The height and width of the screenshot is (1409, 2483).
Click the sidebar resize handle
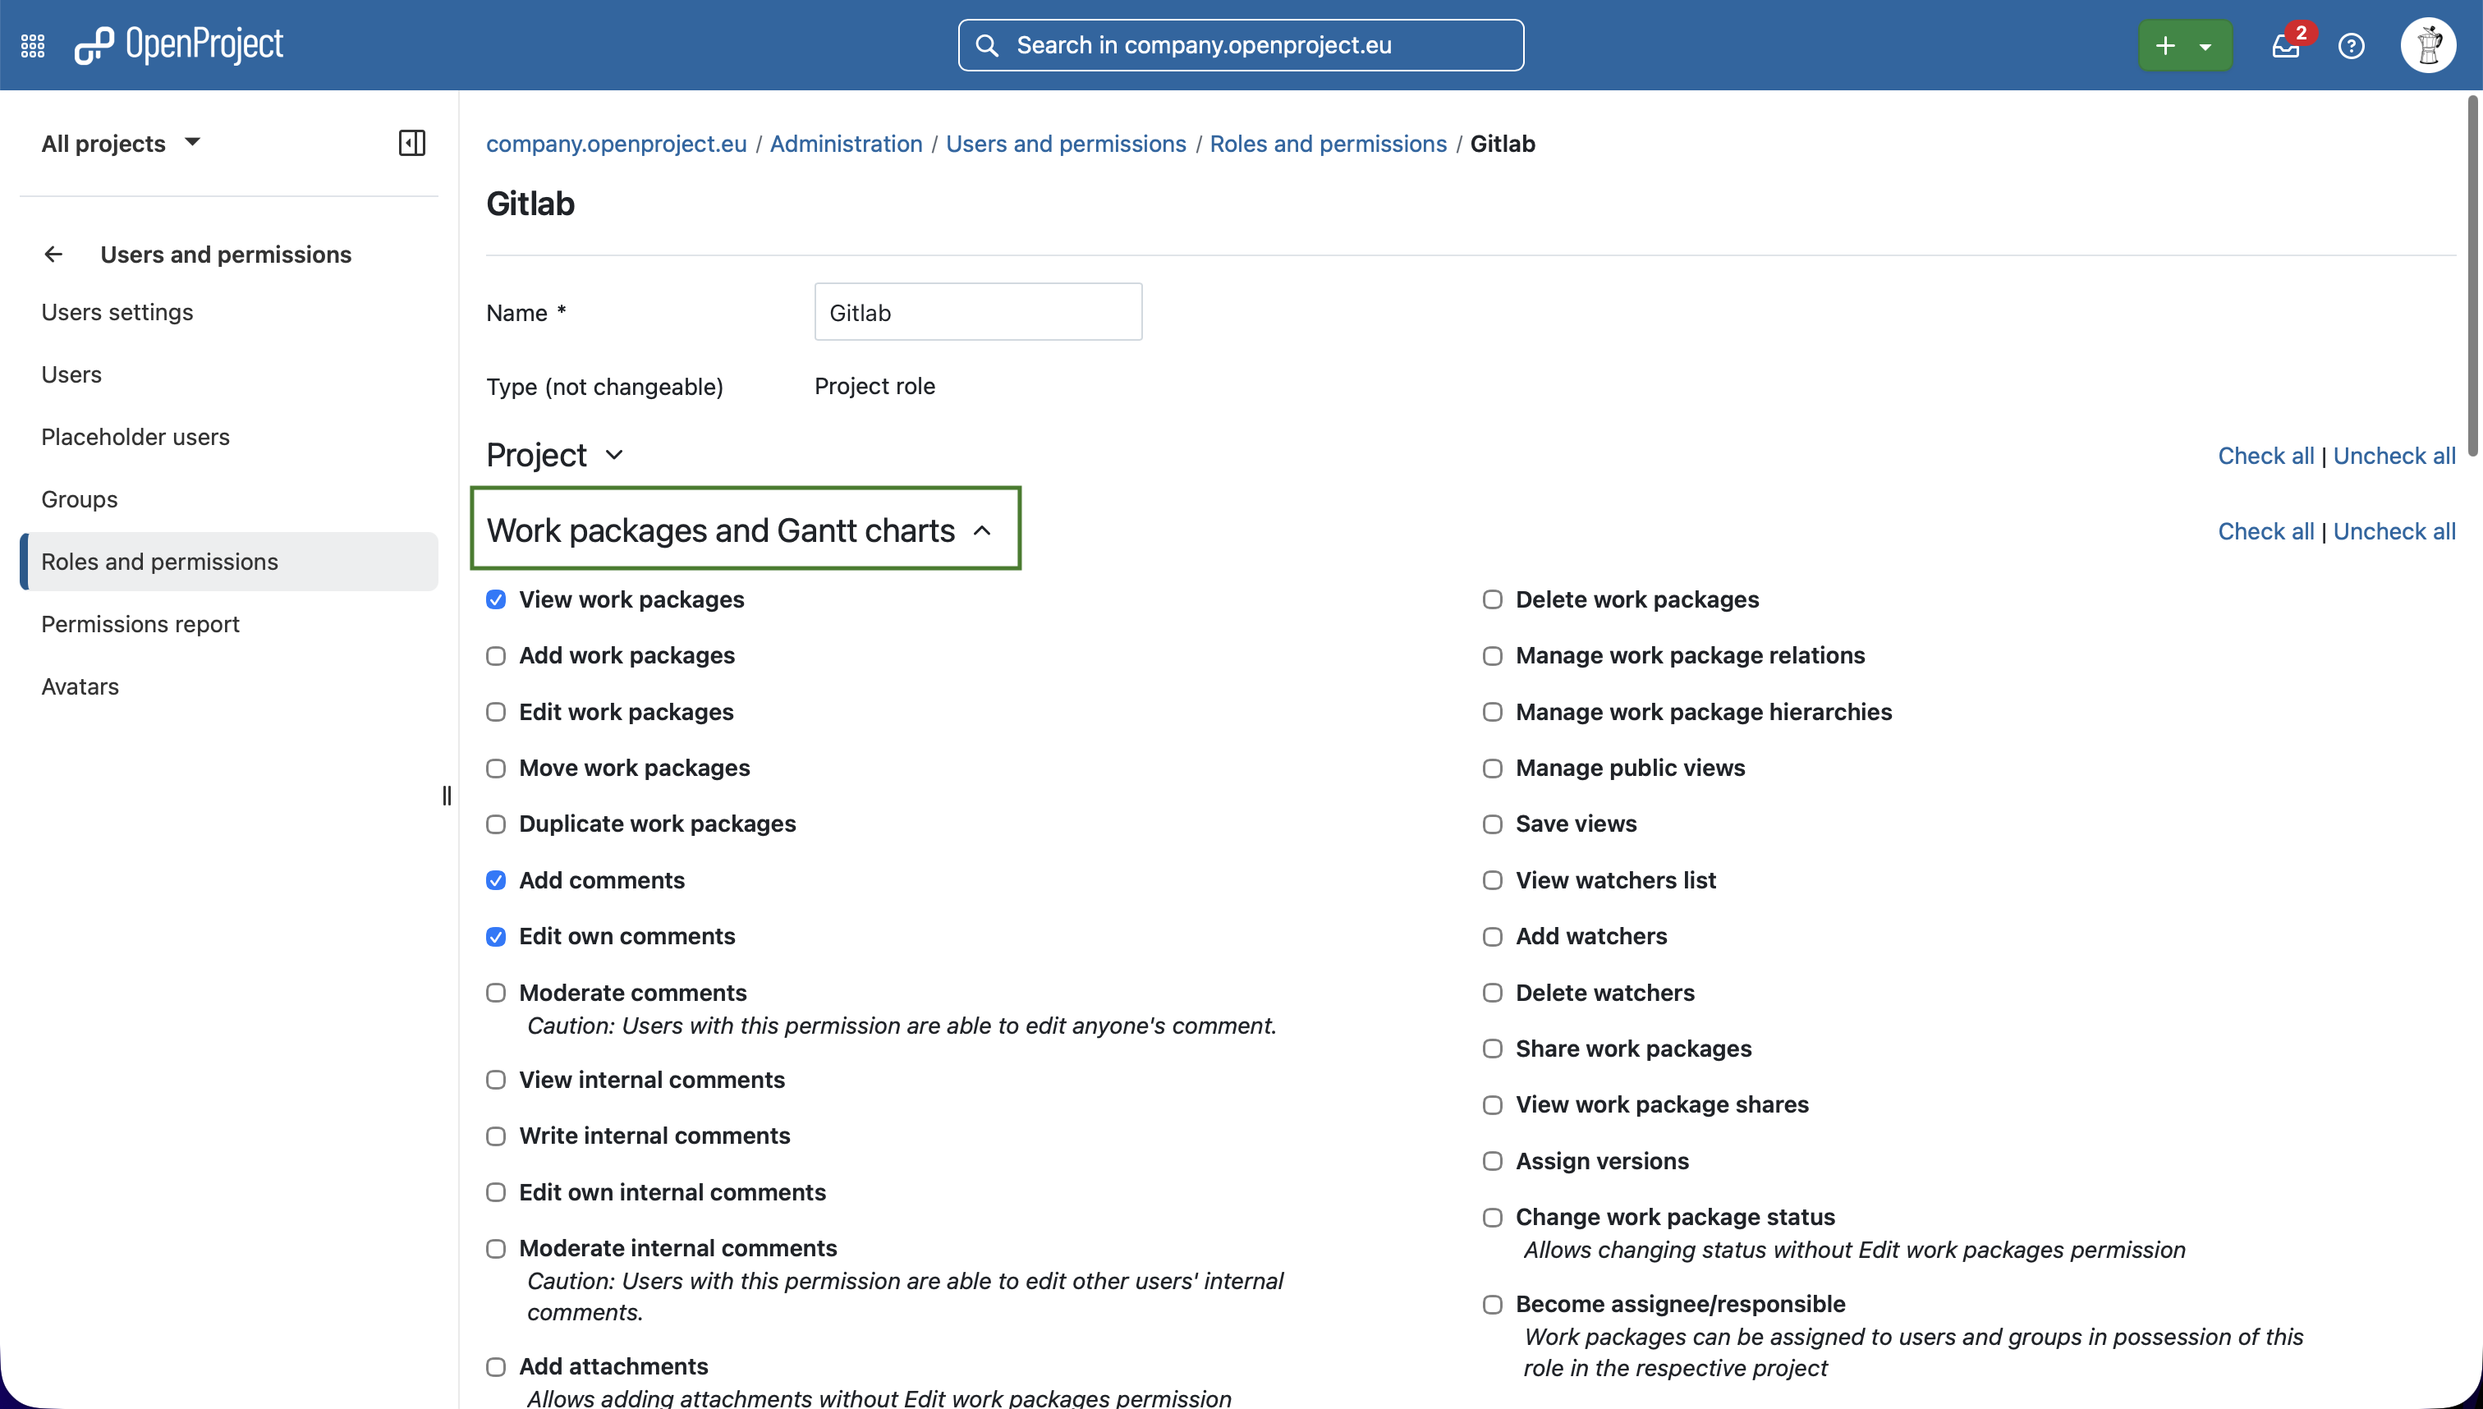446,796
